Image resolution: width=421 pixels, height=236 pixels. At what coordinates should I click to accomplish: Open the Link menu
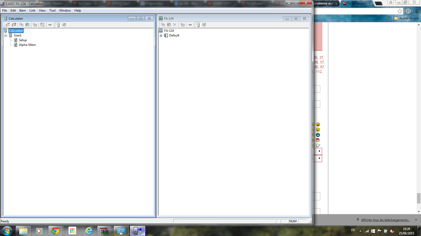[32, 10]
